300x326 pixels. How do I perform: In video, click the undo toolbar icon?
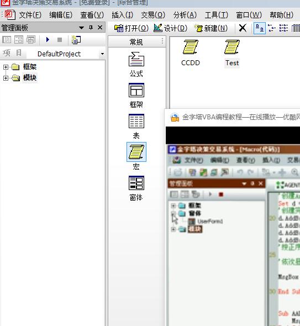(240, 172)
